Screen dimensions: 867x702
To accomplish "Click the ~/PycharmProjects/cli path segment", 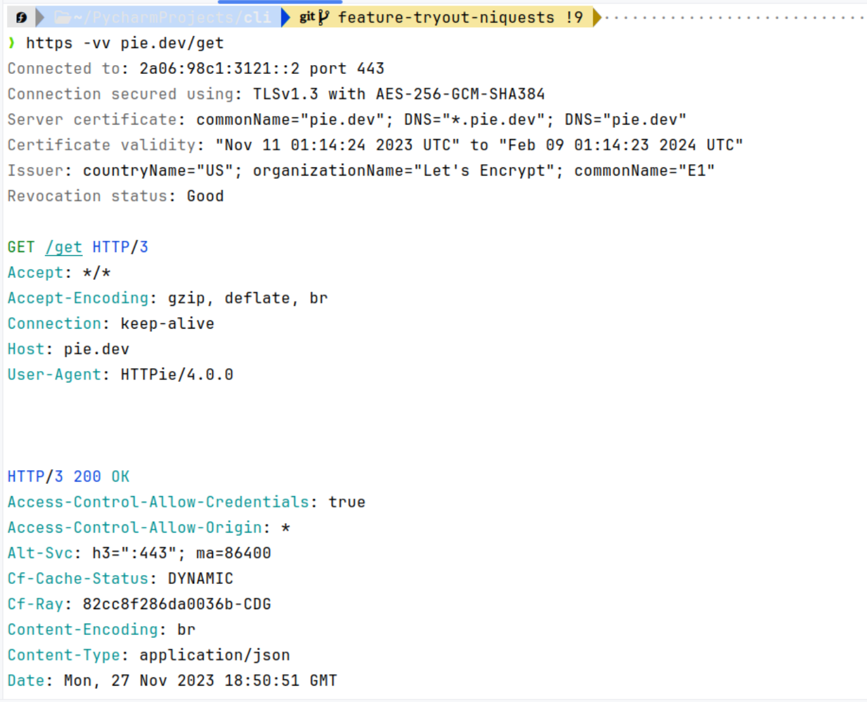I will point(172,18).
